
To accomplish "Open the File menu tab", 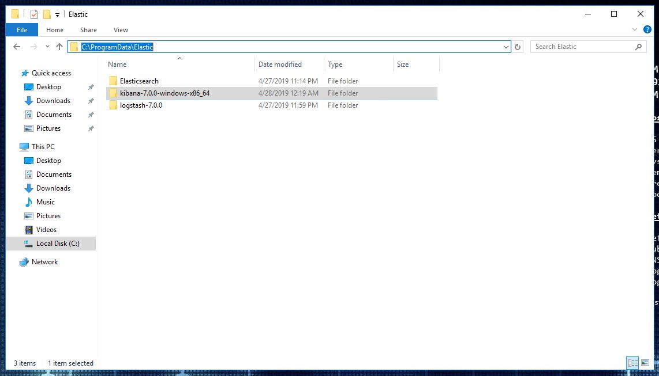I will click(x=22, y=30).
